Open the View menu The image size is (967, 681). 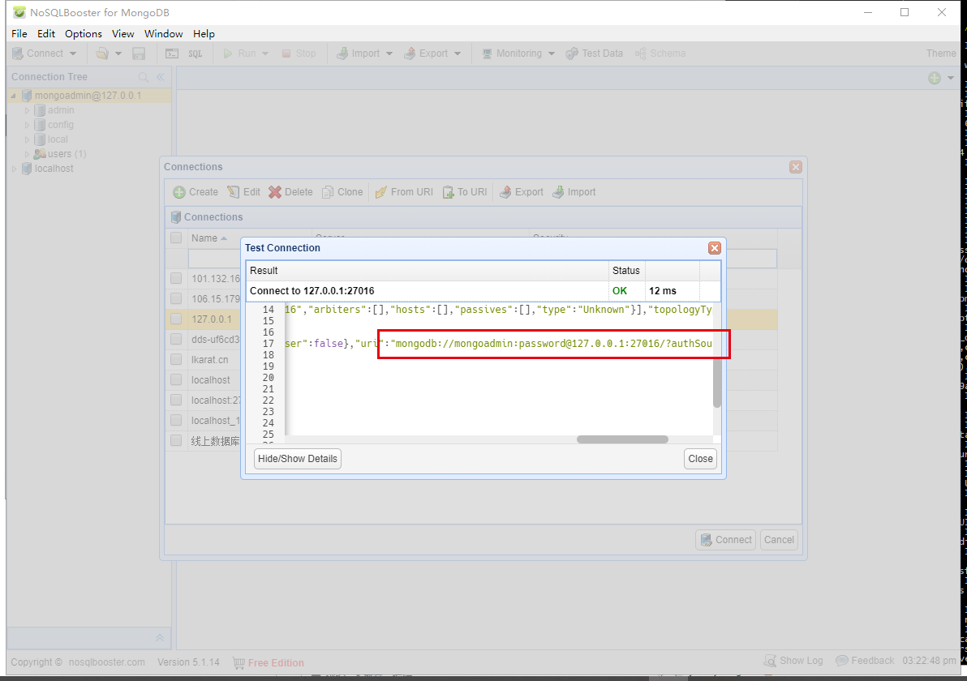click(122, 34)
